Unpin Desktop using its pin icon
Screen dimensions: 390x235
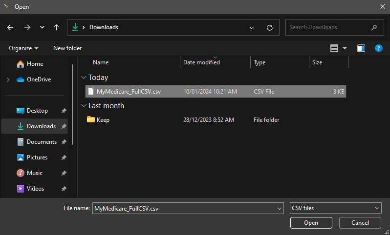64,111
